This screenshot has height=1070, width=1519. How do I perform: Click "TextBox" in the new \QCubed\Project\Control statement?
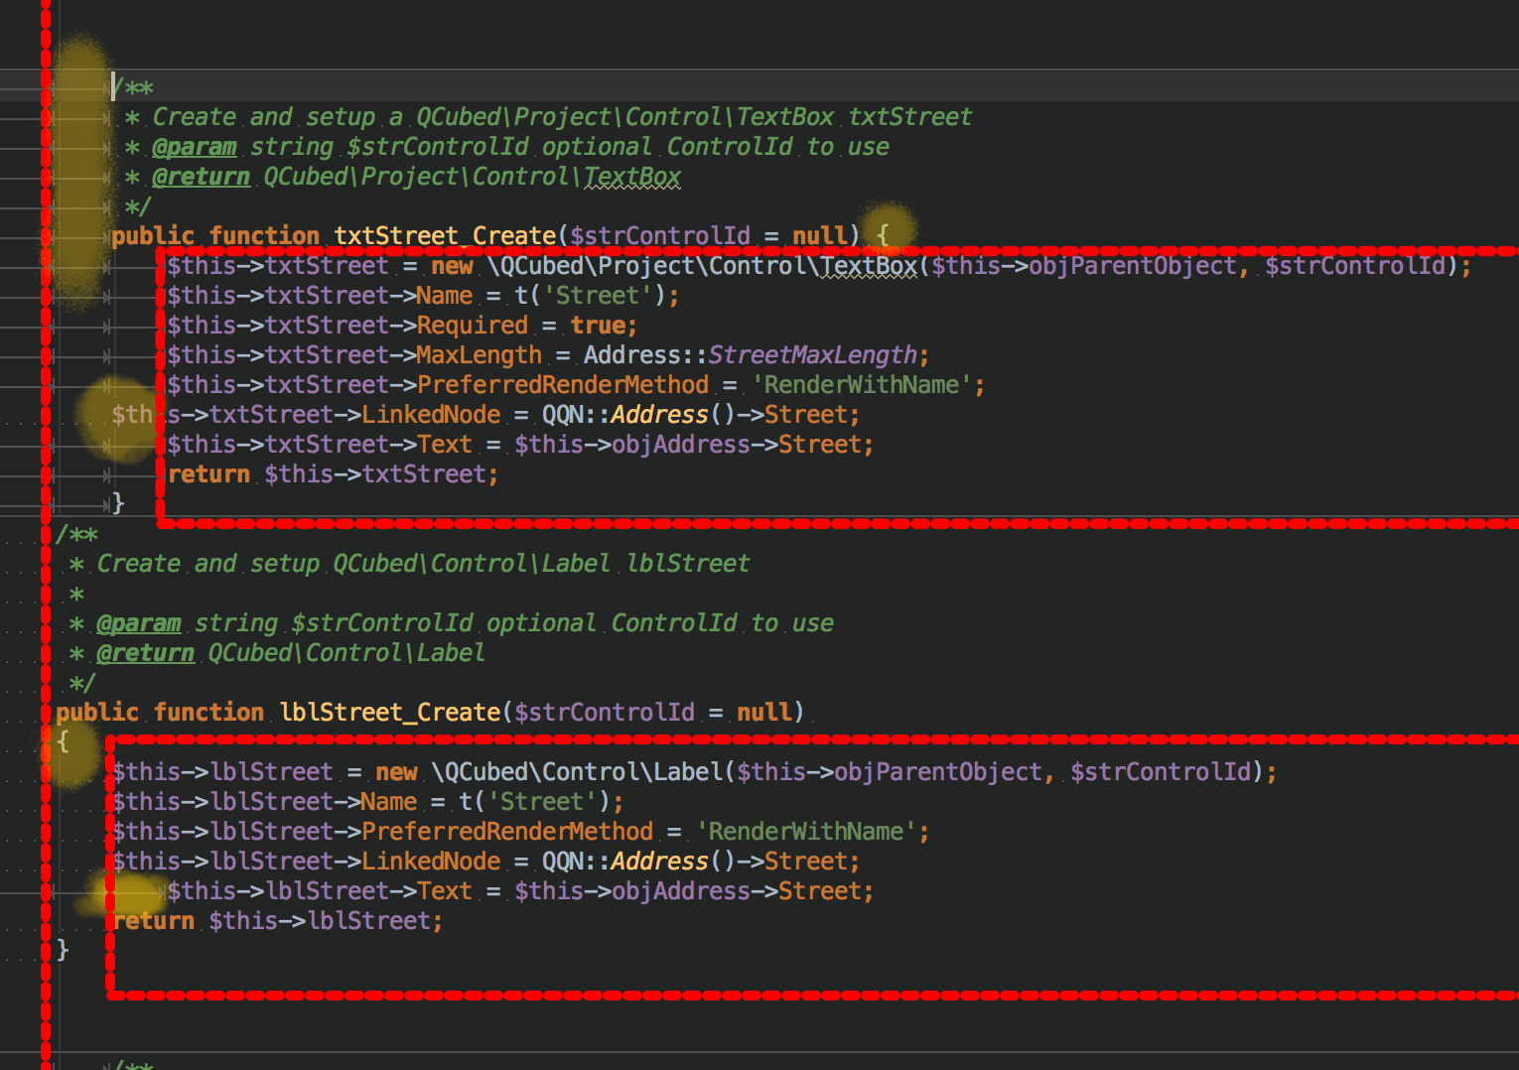[x=869, y=266]
